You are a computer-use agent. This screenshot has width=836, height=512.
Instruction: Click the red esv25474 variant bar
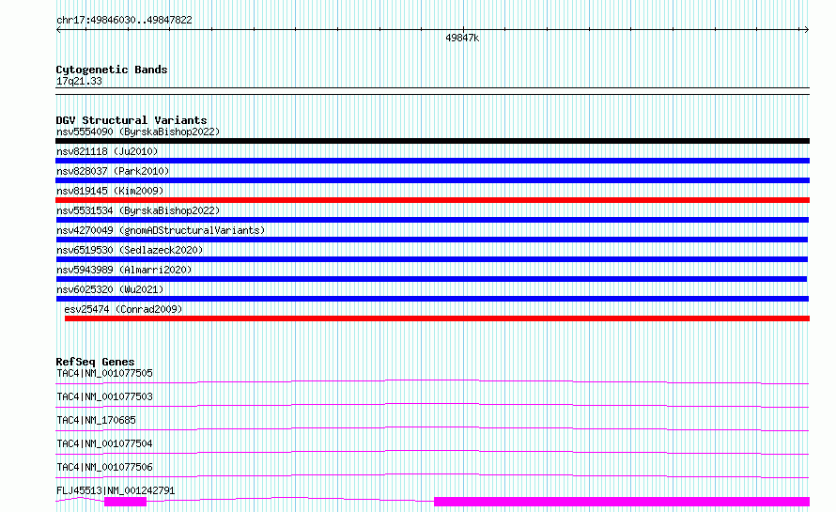point(437,318)
